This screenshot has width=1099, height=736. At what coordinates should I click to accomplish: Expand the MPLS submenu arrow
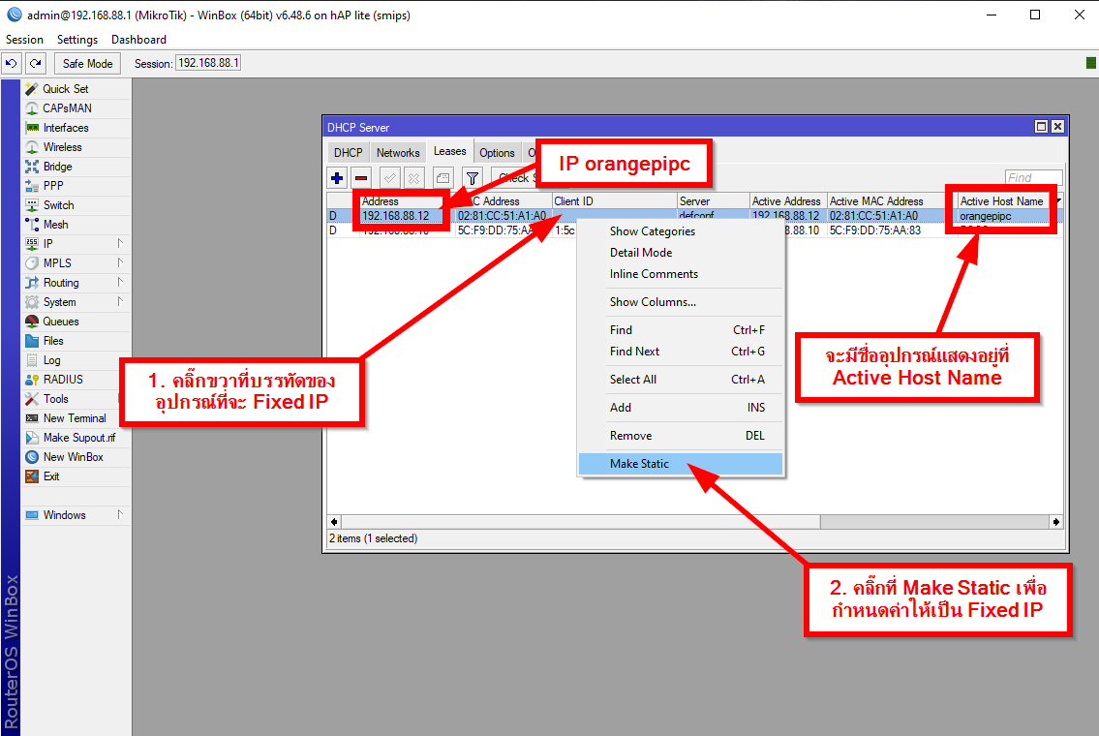pyautogui.click(x=120, y=262)
